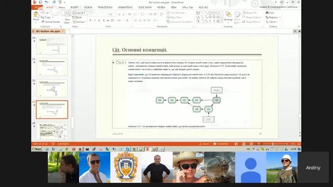Select the triangle shape in shapes gallery

(x=198, y=17)
